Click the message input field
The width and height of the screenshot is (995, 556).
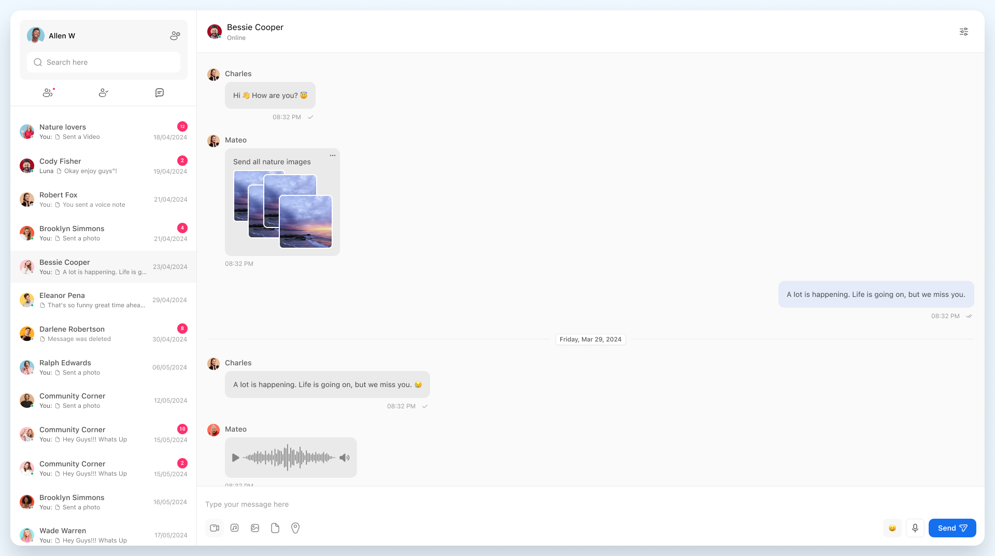pyautogui.click(x=363, y=504)
